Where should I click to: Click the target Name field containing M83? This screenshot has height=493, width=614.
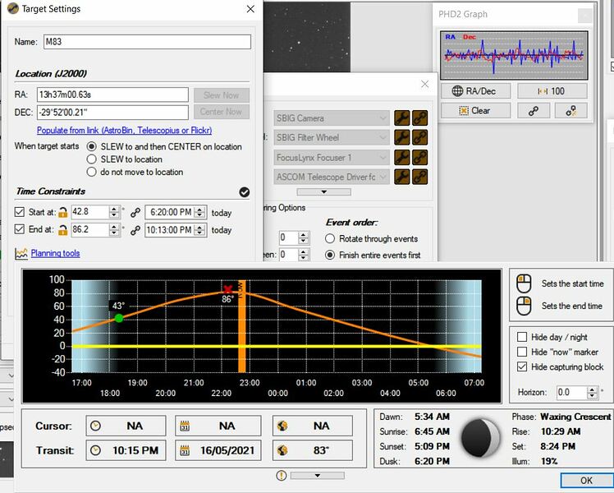[146, 42]
